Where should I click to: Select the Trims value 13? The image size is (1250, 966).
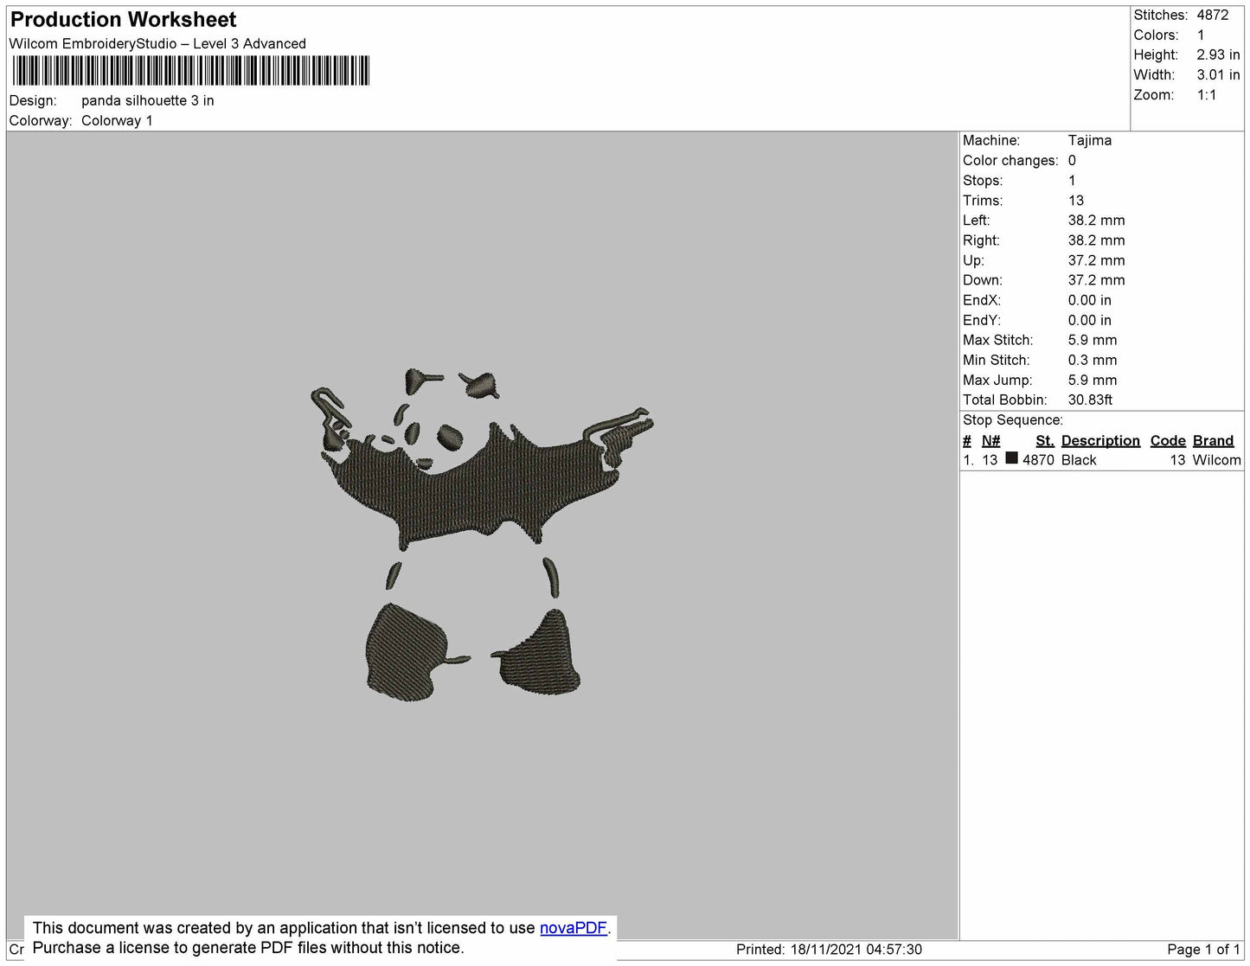1076,200
